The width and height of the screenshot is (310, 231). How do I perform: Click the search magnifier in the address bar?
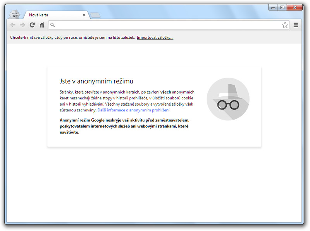pyautogui.click(x=52, y=25)
